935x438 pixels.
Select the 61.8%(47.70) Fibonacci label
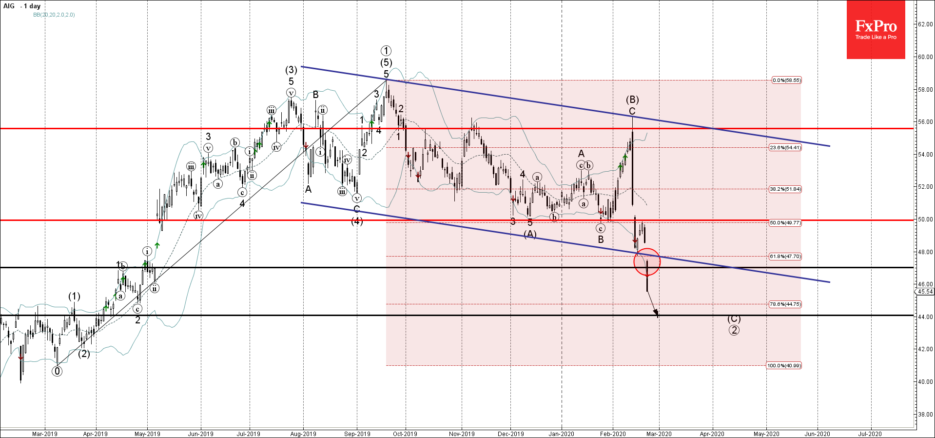785,256
